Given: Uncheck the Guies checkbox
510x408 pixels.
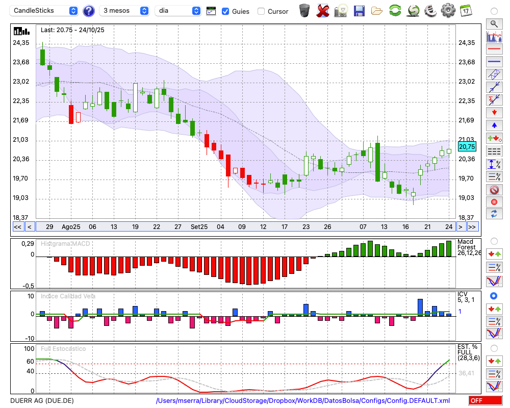Looking at the screenshot, I should pos(226,11).
